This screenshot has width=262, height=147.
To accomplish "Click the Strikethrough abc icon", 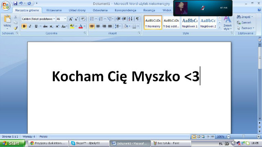I will tap(45, 26).
